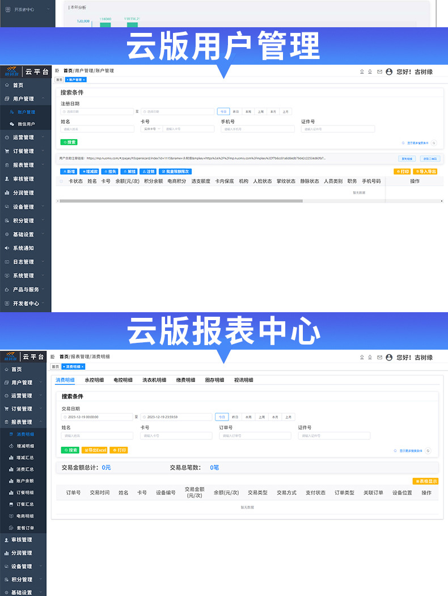Viewport: 448px width, 596px height.
Task: Click the home icon beside 首页 in user management sidebar
Action: tap(7, 85)
